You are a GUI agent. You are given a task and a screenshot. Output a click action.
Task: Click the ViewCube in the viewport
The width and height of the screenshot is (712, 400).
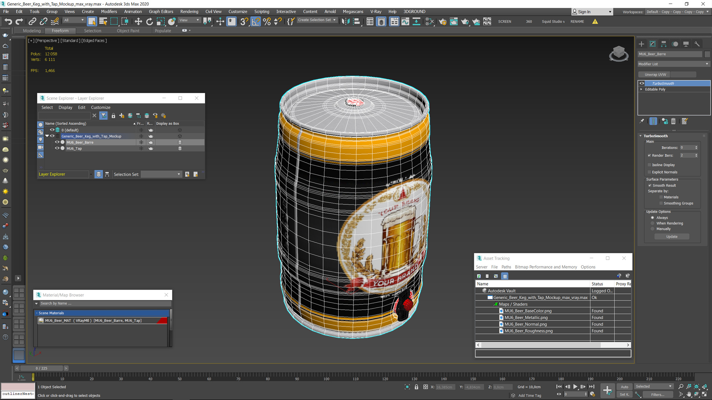619,53
